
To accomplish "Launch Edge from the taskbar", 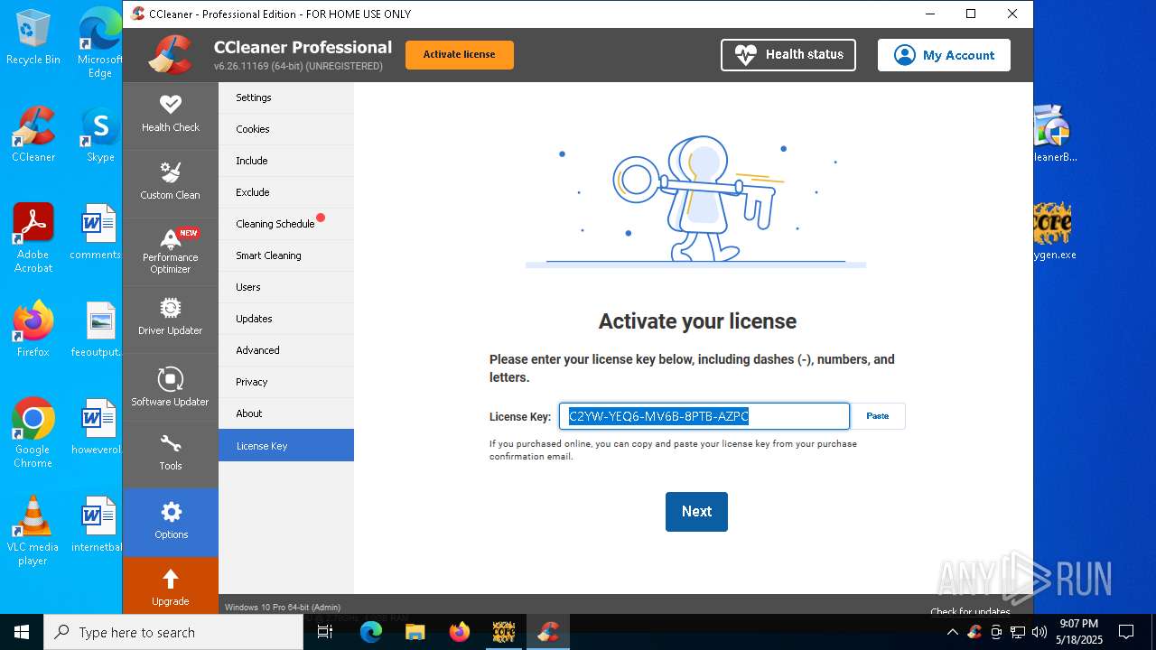I will point(371,632).
